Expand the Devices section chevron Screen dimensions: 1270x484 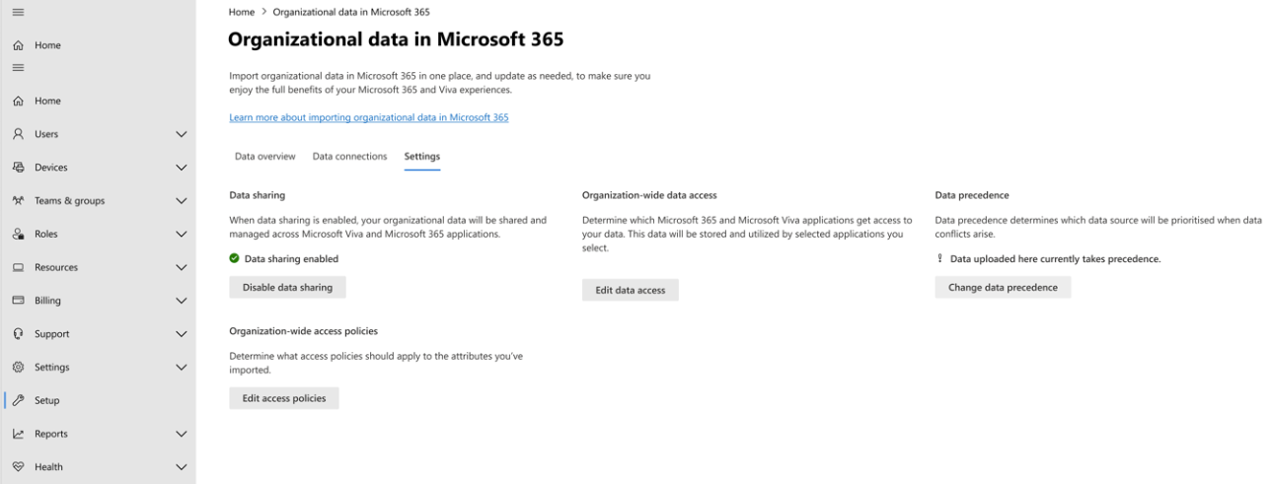tap(182, 168)
